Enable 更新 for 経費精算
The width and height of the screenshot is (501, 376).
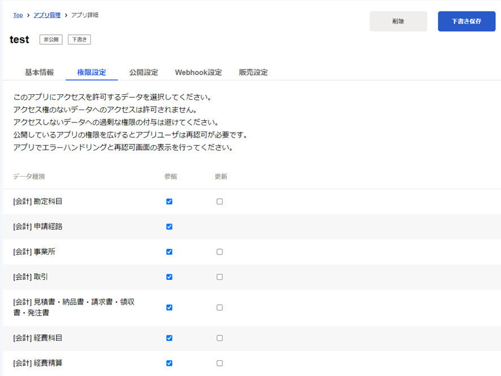pos(219,363)
